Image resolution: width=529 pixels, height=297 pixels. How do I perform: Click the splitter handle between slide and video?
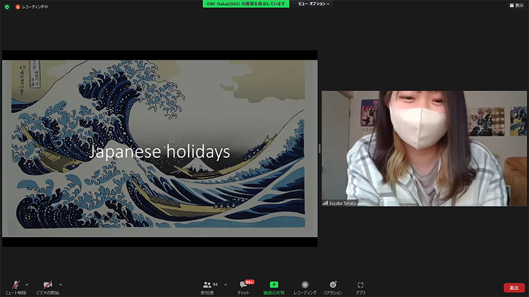click(319, 148)
